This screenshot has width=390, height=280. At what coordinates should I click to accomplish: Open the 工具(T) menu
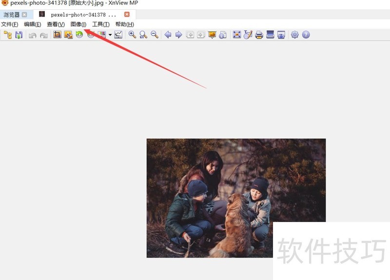pyautogui.click(x=101, y=24)
